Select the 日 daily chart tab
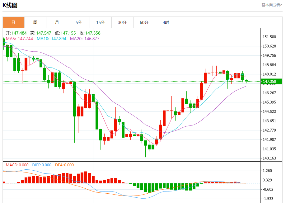 pos(13,22)
